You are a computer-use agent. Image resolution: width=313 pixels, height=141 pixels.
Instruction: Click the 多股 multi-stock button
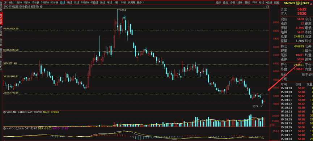click(233, 3)
